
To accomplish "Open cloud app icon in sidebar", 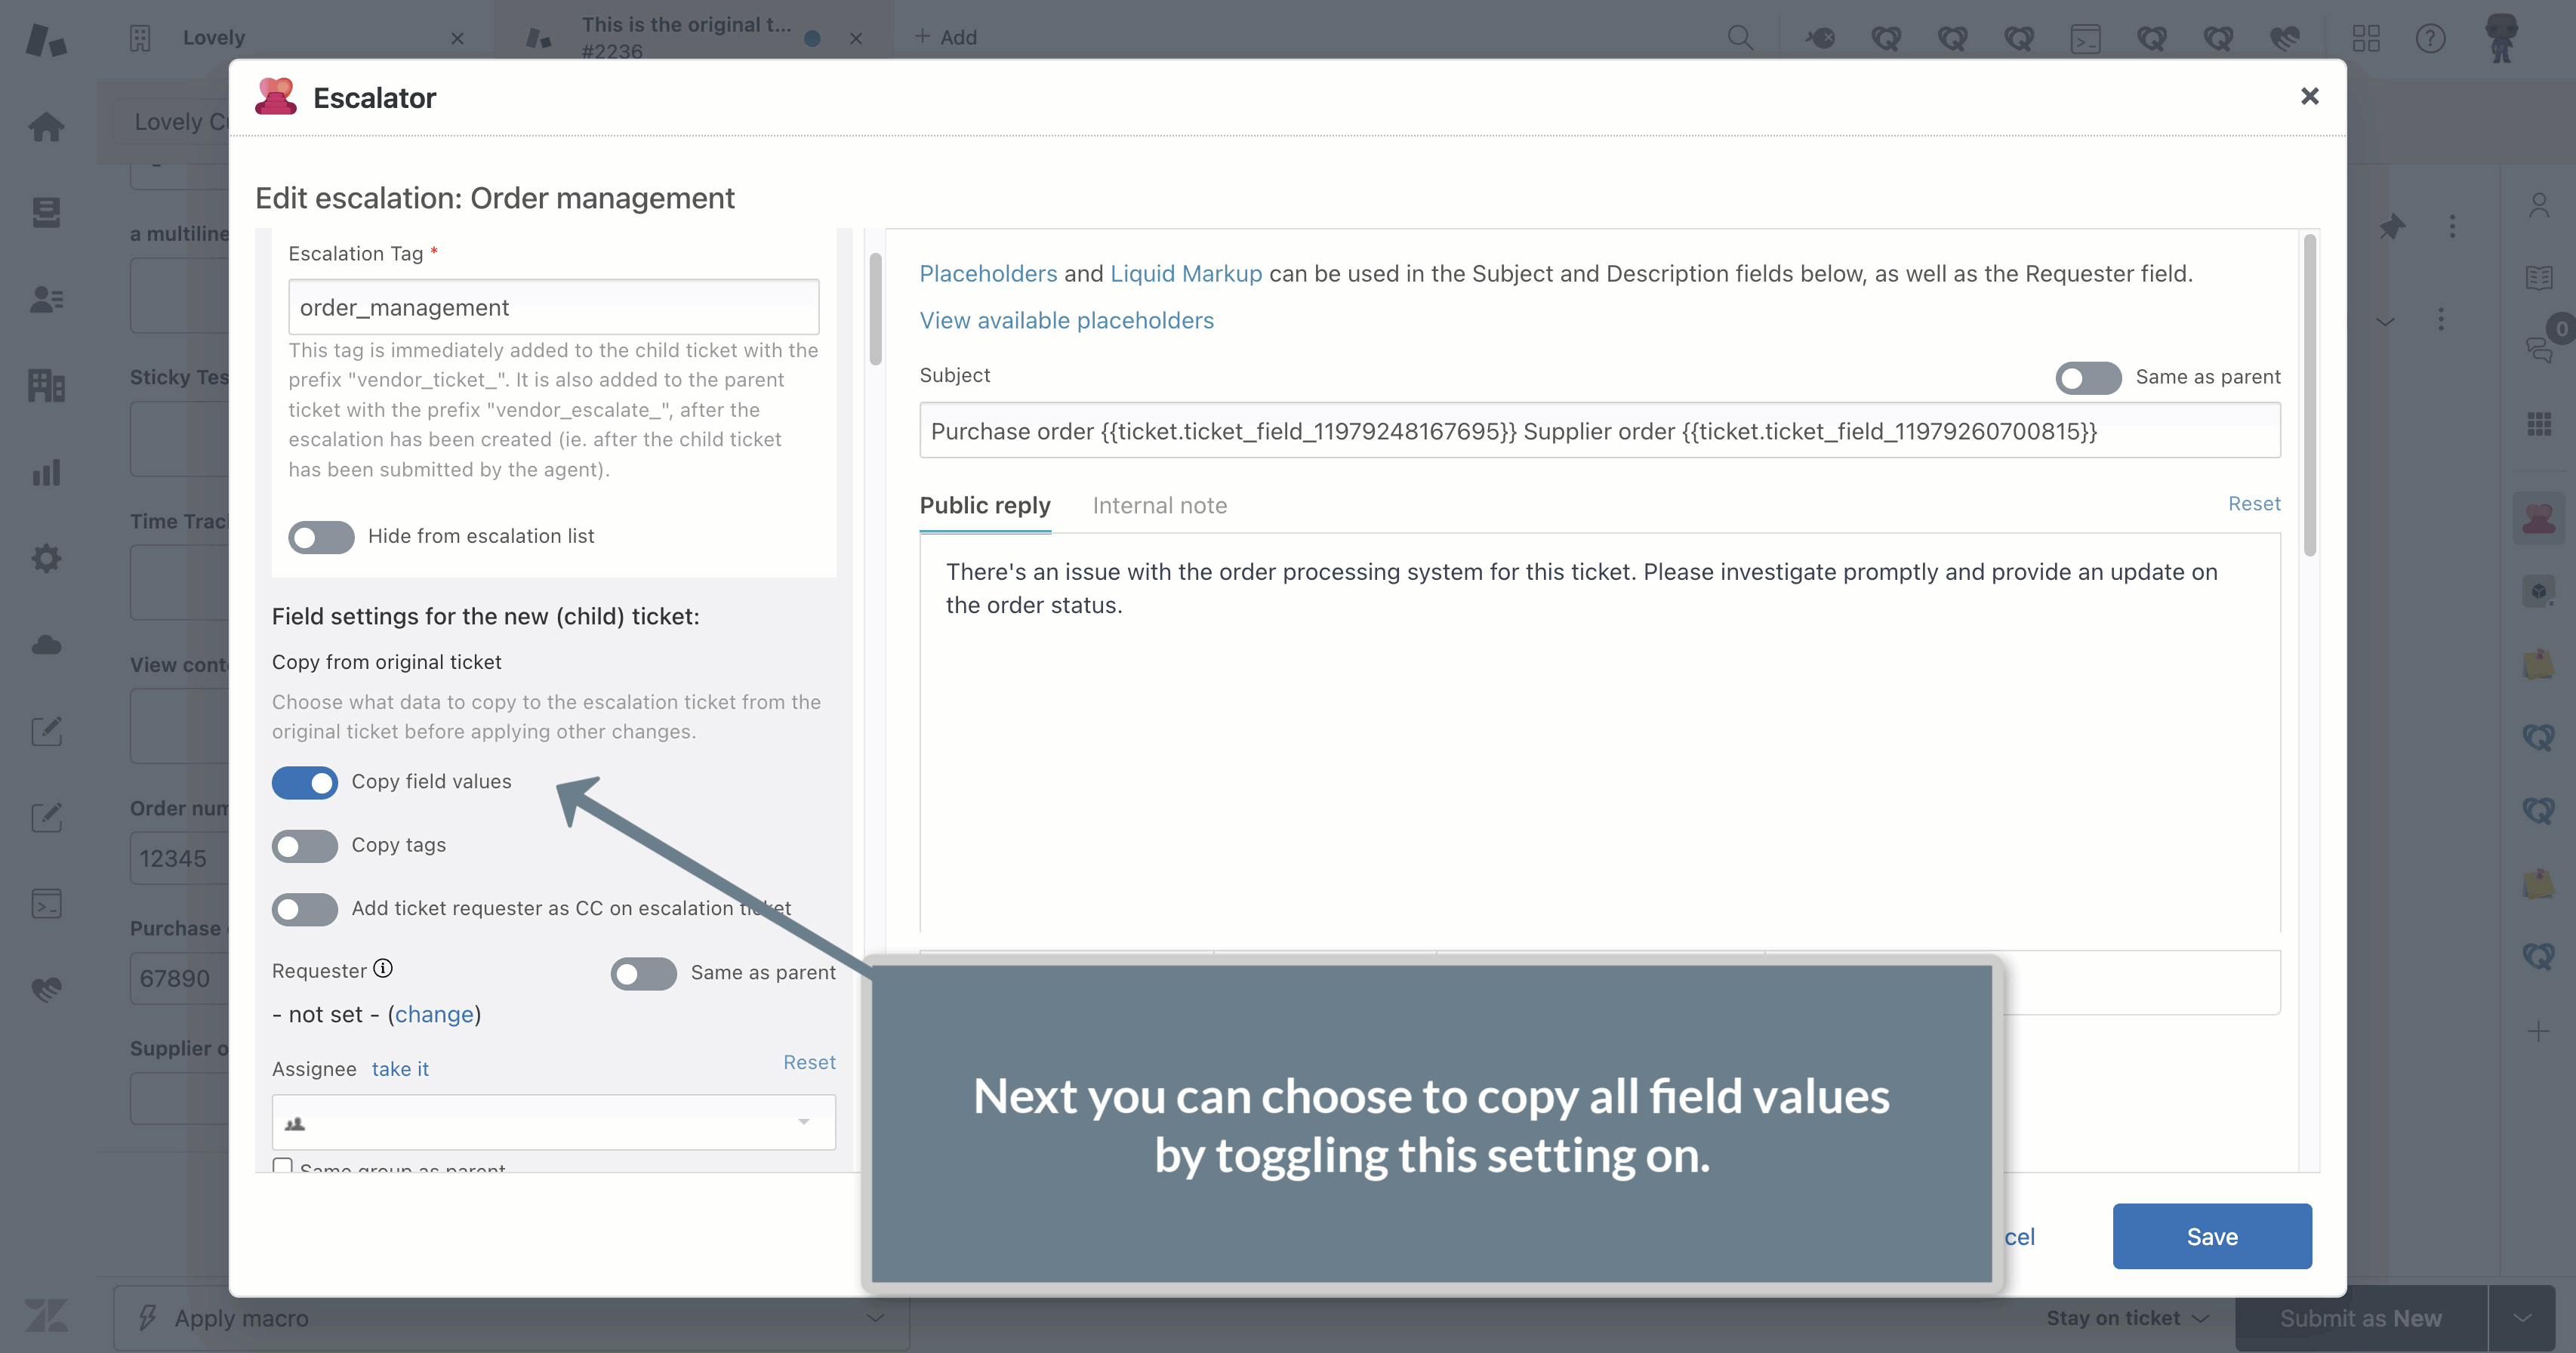I will (46, 645).
